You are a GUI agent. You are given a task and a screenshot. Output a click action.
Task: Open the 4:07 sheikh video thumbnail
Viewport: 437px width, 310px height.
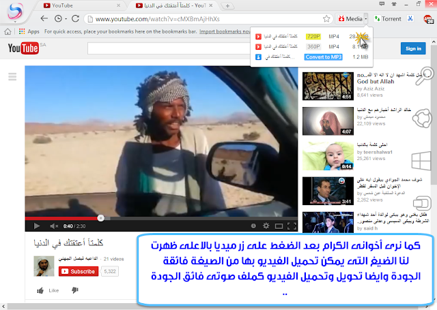tap(328, 121)
